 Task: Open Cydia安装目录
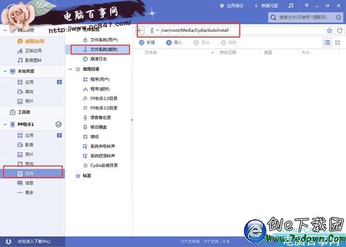point(100,165)
